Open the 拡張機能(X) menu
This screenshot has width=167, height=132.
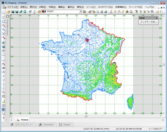coord(121,7)
